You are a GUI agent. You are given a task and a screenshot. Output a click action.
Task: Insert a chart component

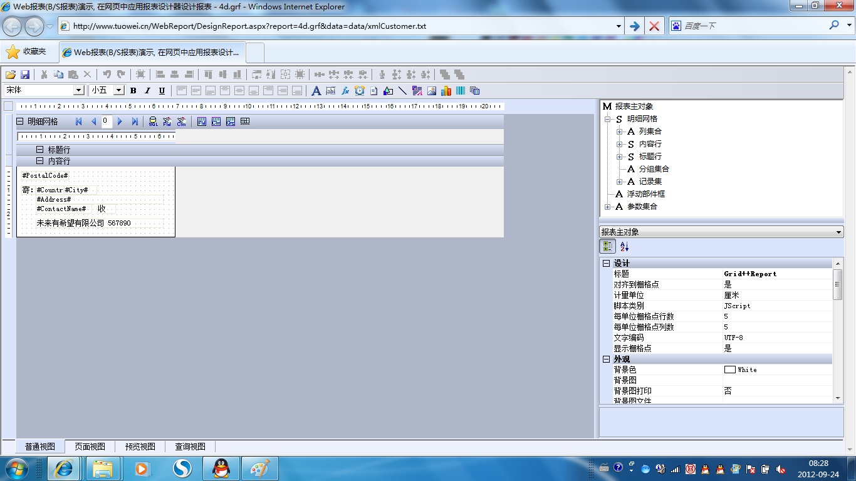tap(446, 91)
